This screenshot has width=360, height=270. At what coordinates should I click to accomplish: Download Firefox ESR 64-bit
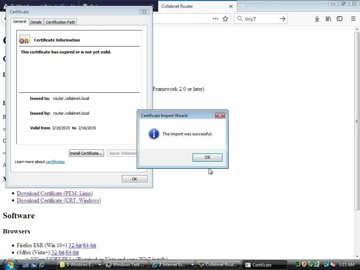(x=89, y=245)
